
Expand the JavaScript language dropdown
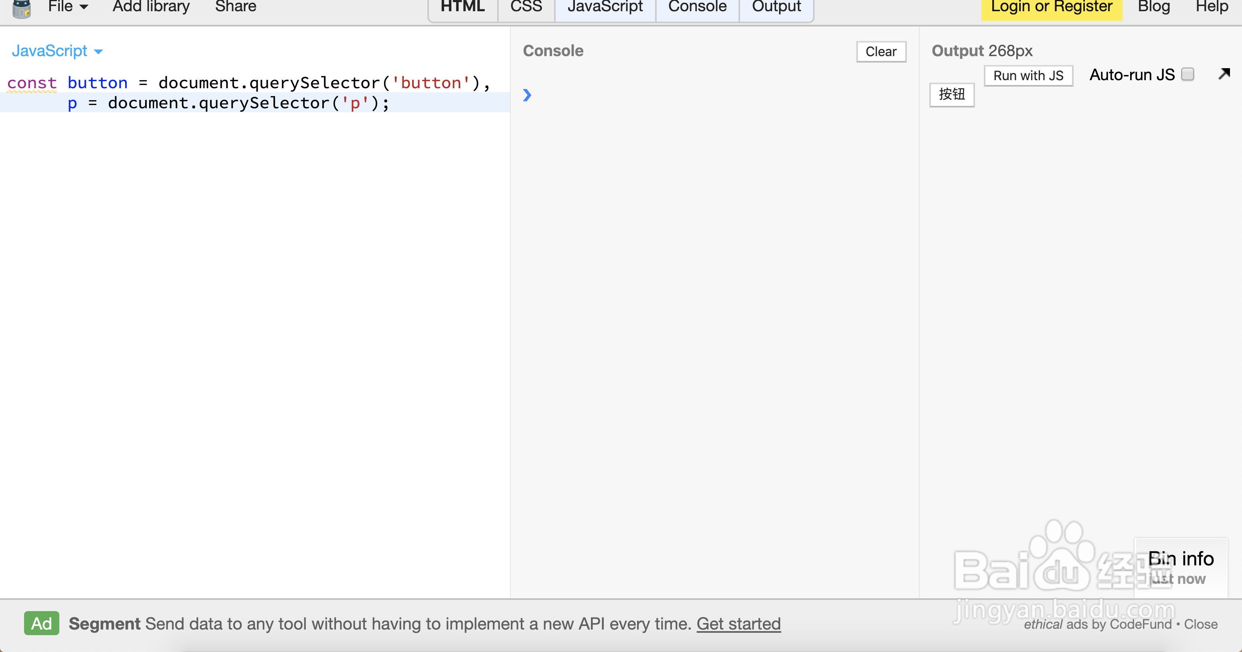(x=57, y=51)
